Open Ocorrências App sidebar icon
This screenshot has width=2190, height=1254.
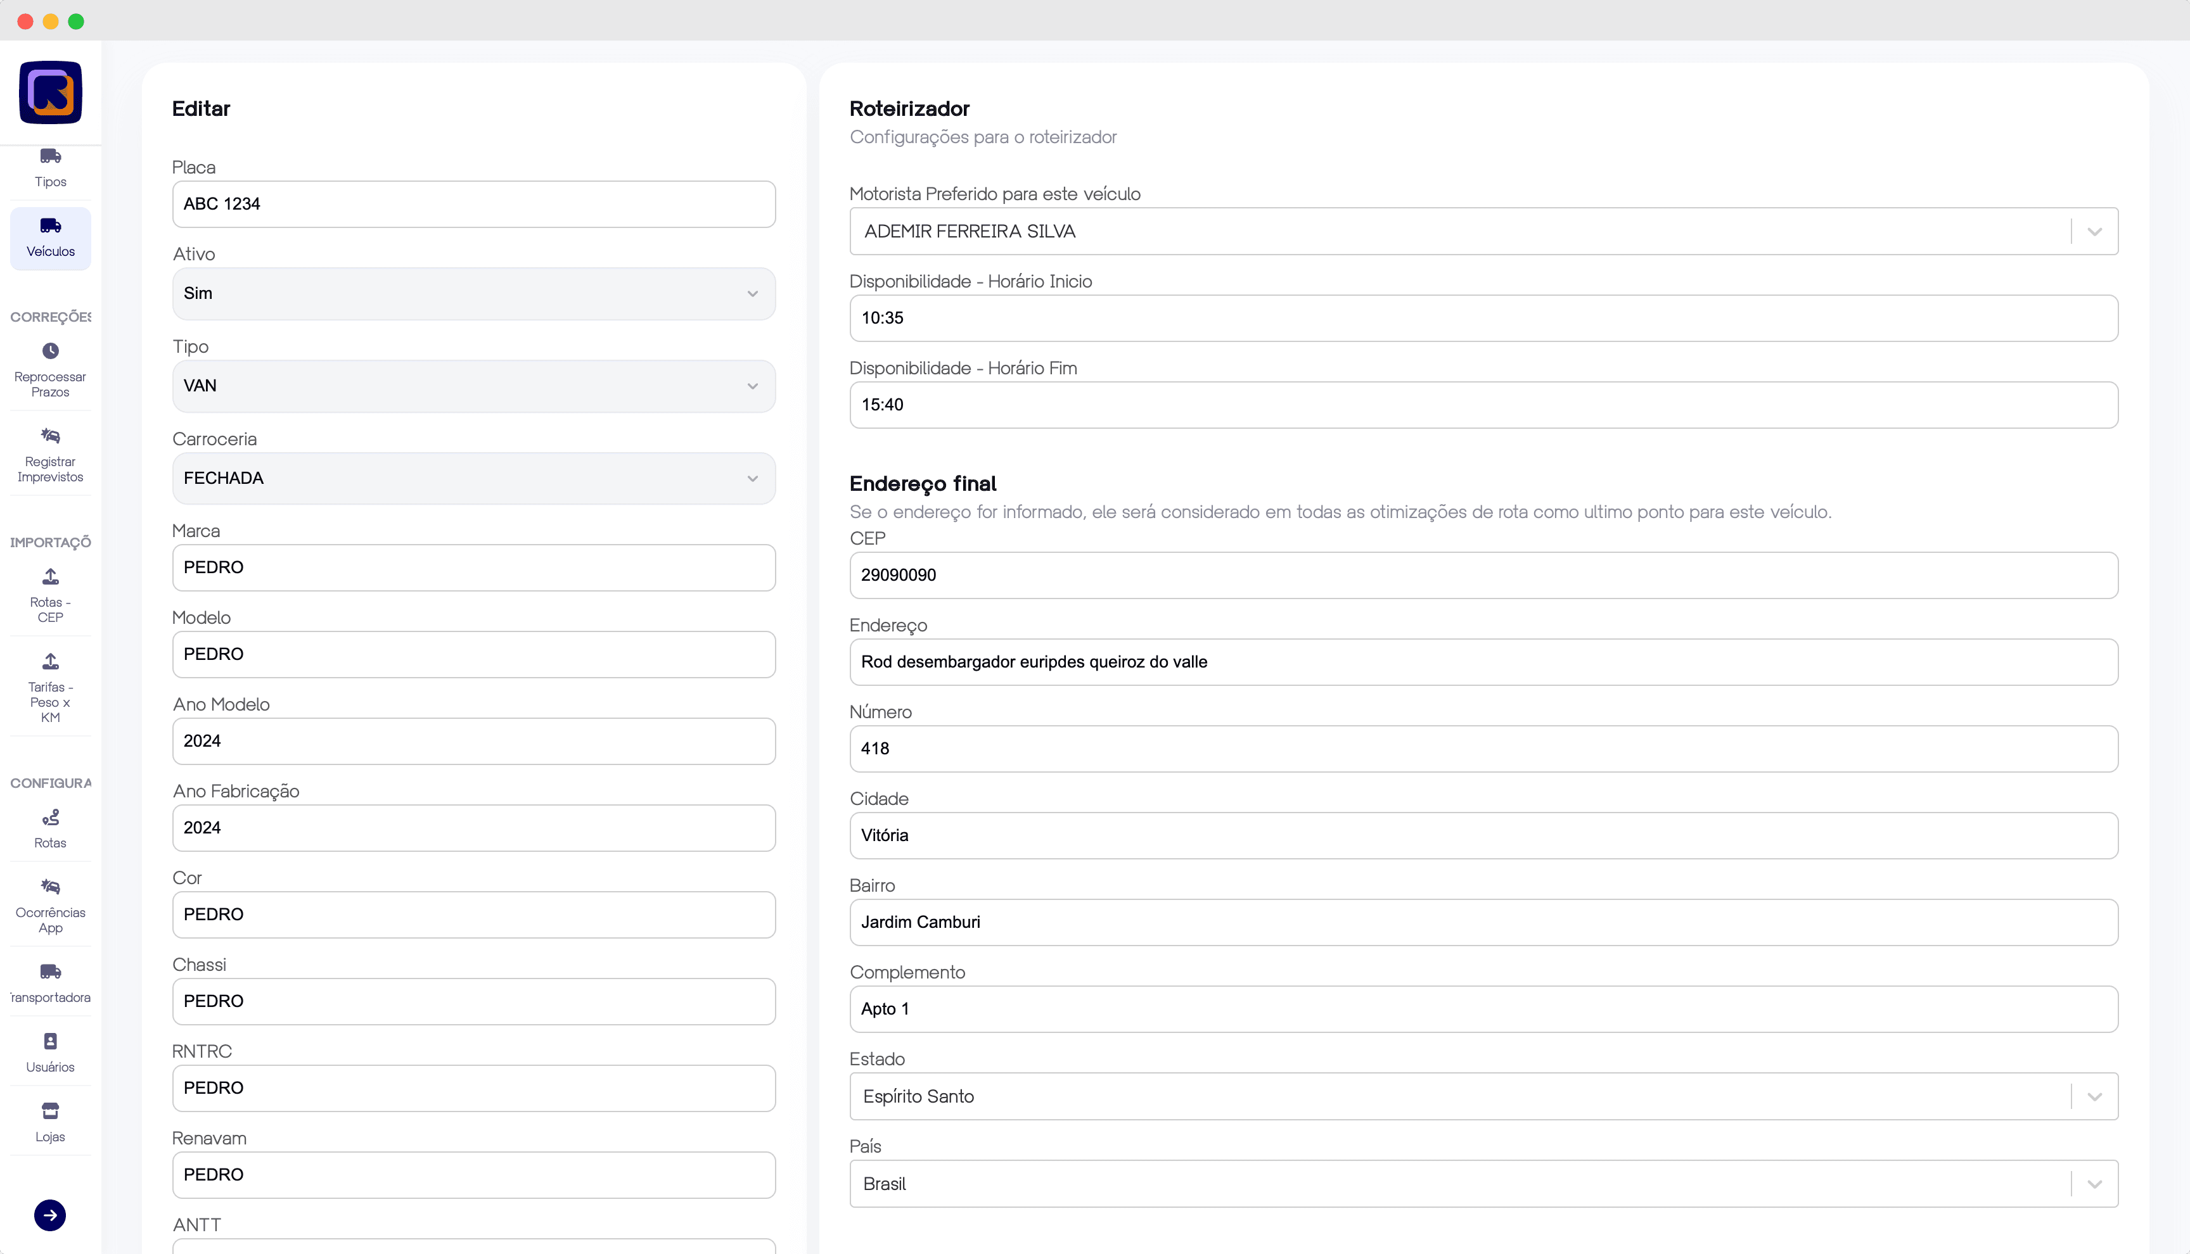50,887
